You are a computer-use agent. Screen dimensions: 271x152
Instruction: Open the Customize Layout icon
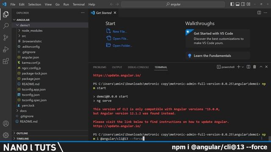pyautogui.click(x=249, y=4)
